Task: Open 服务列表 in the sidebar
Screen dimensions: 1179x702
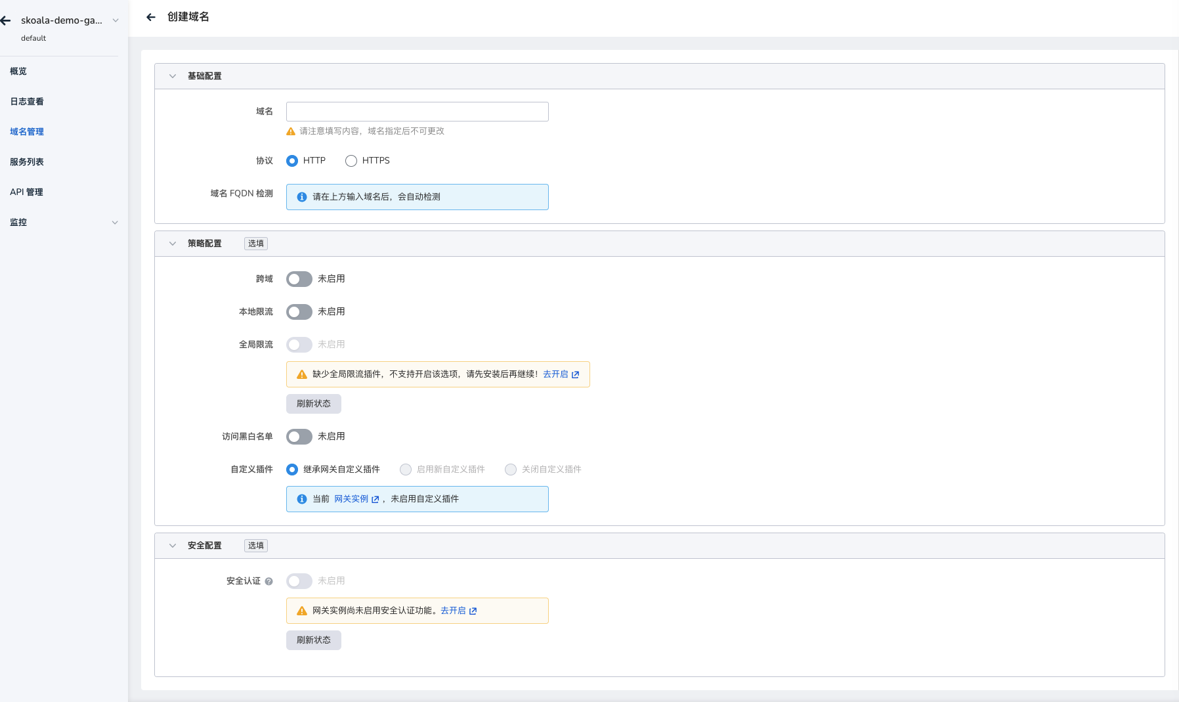Action: pos(27,162)
